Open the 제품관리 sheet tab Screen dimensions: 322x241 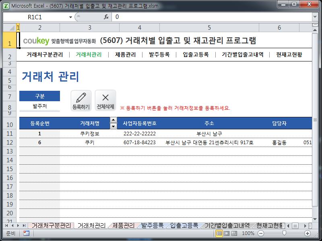[124, 226]
